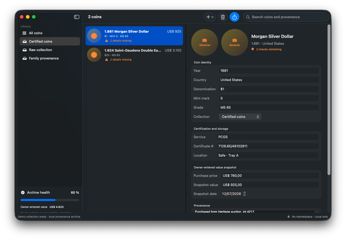Click the search magnifier icon

pyautogui.click(x=248, y=17)
